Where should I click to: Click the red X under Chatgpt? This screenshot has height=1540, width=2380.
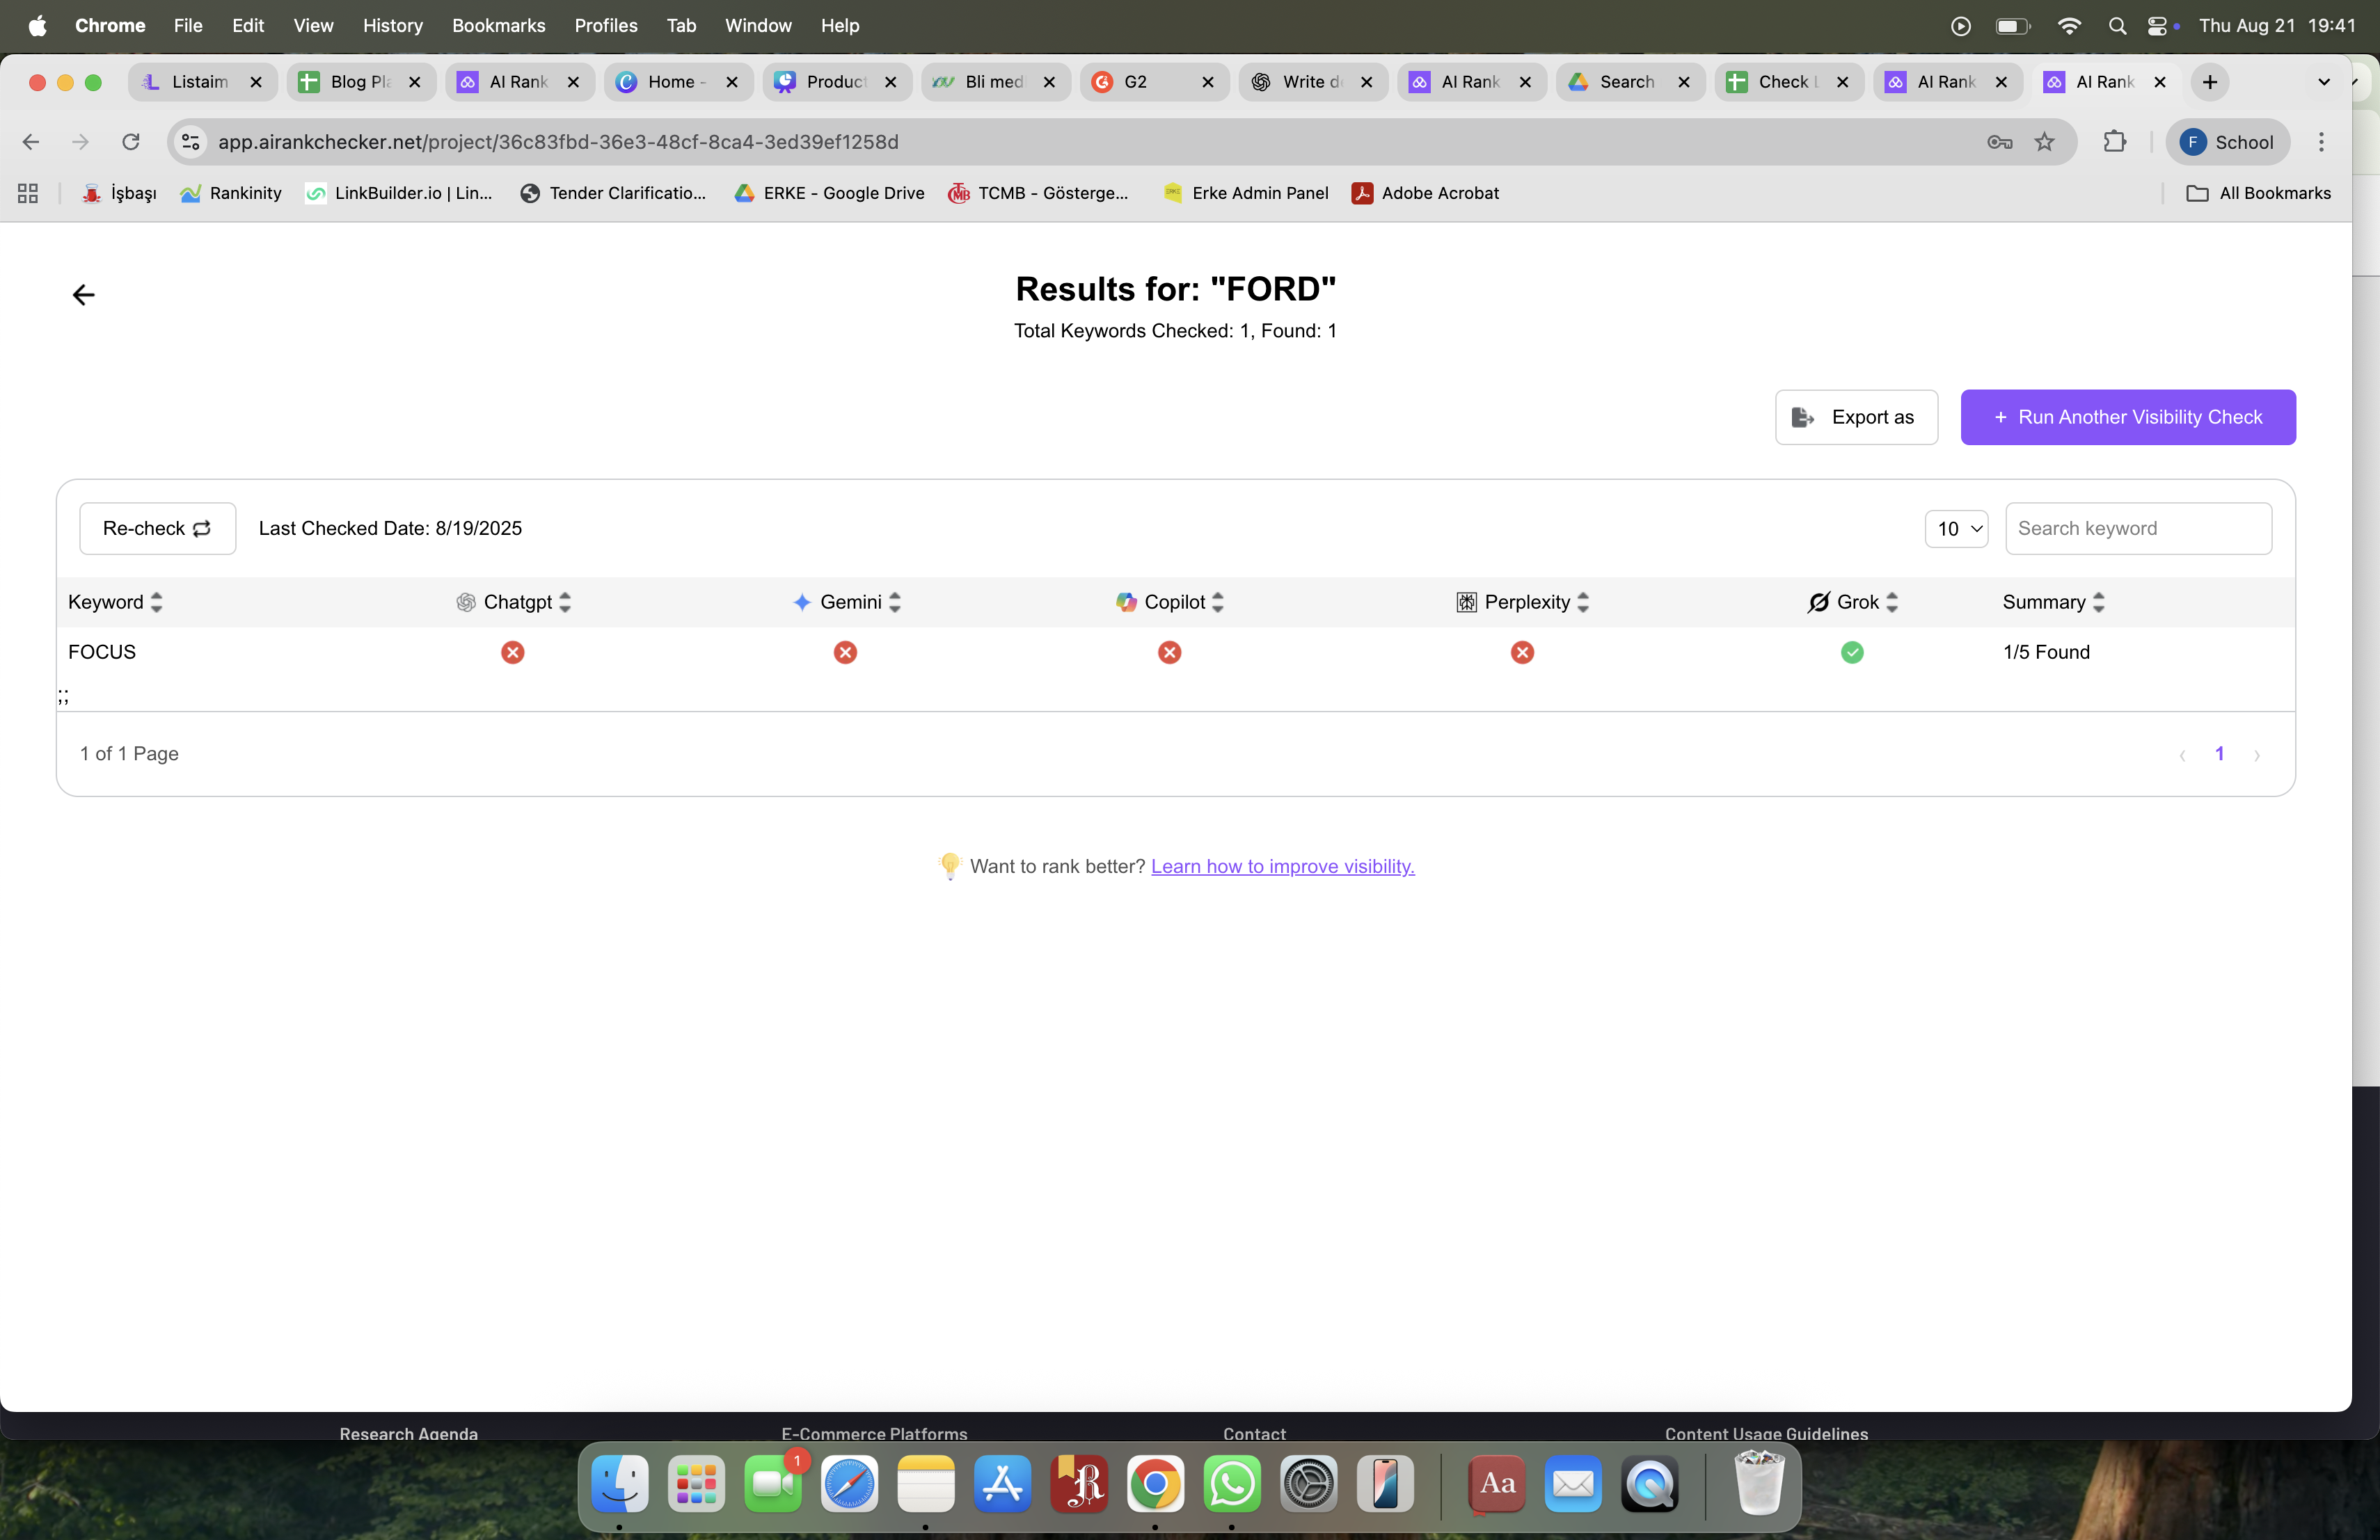coord(513,652)
